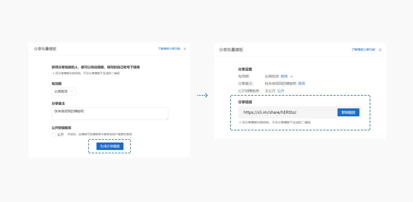Close the left share template dialog

click(185, 49)
